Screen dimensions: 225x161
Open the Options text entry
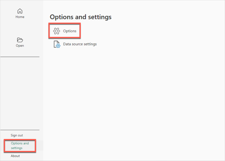(70, 31)
